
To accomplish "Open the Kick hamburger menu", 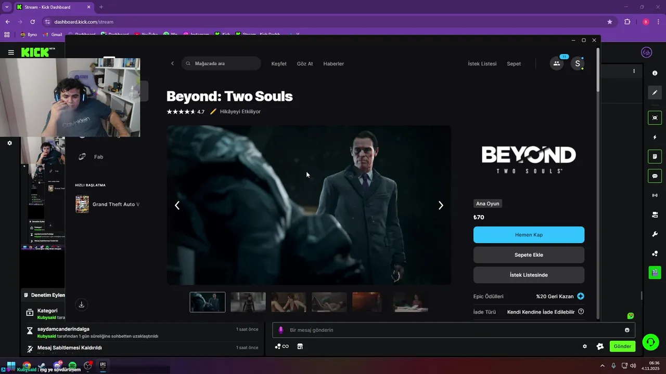I will [11, 52].
